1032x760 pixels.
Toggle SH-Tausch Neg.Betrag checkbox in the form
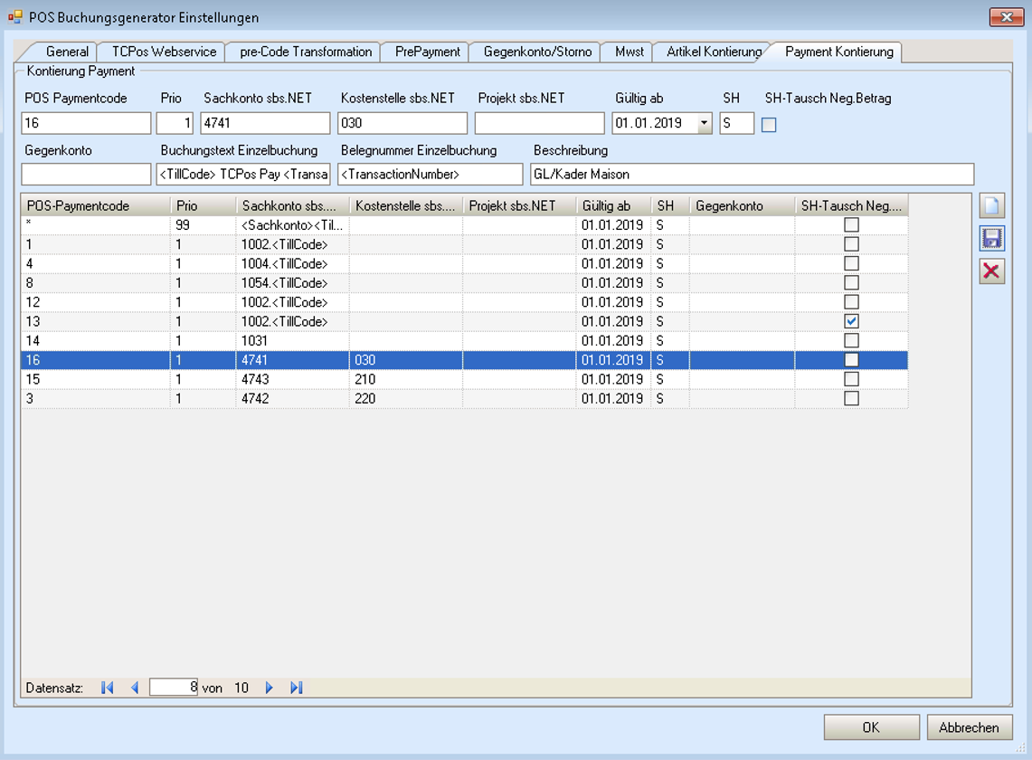click(769, 125)
